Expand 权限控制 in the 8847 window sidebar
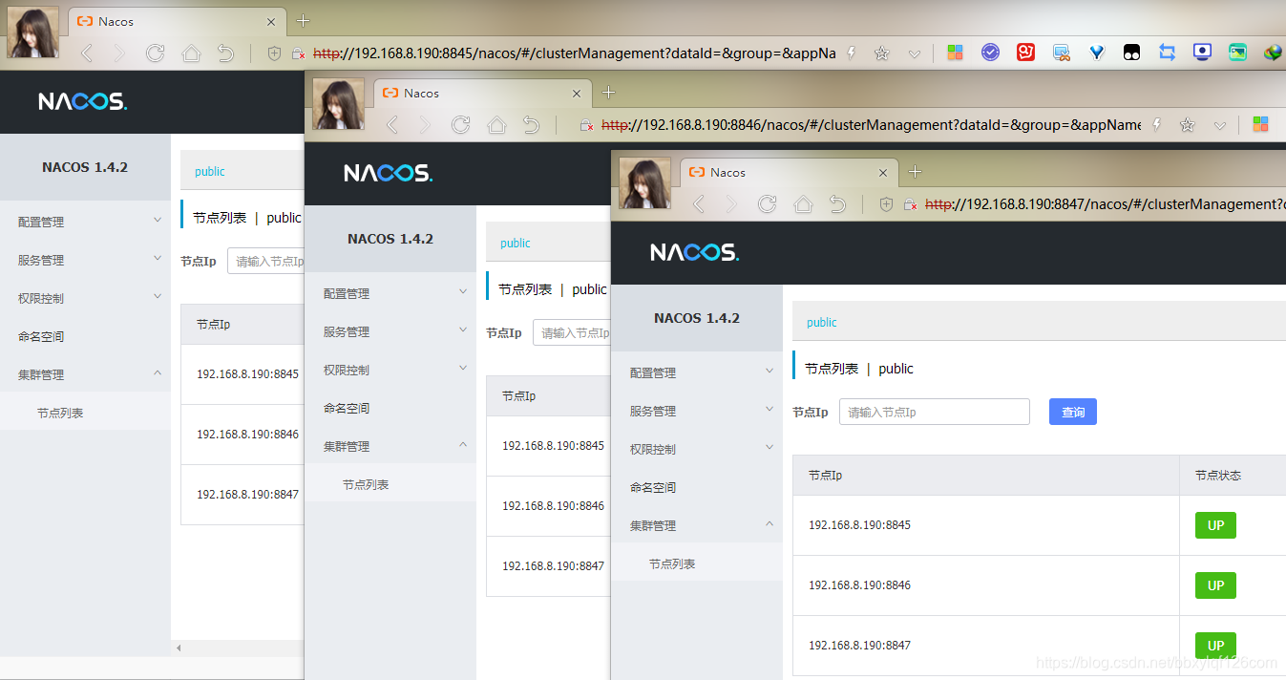The height and width of the screenshot is (680, 1286). [x=697, y=449]
